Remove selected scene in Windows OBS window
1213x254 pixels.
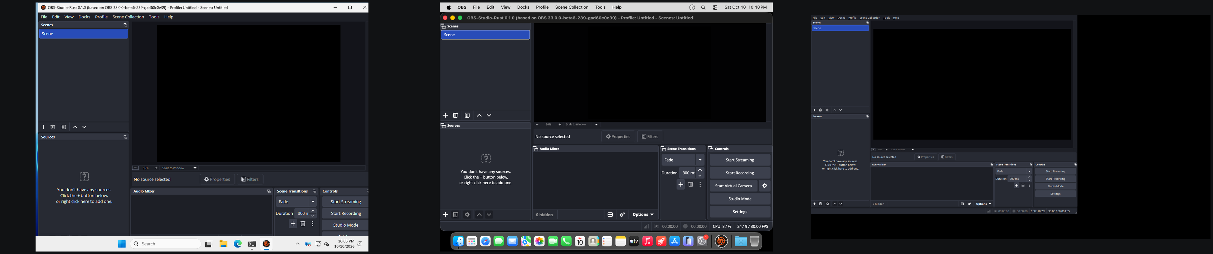(x=53, y=127)
